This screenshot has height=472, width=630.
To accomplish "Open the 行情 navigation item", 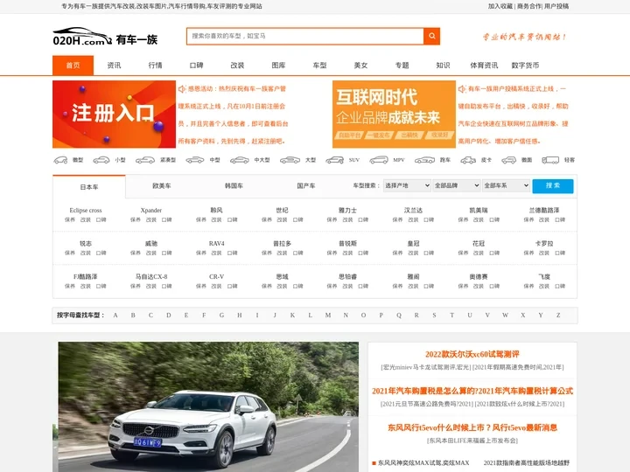I will pos(155,66).
